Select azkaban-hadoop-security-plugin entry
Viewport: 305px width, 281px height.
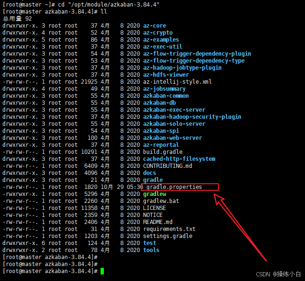192,117
